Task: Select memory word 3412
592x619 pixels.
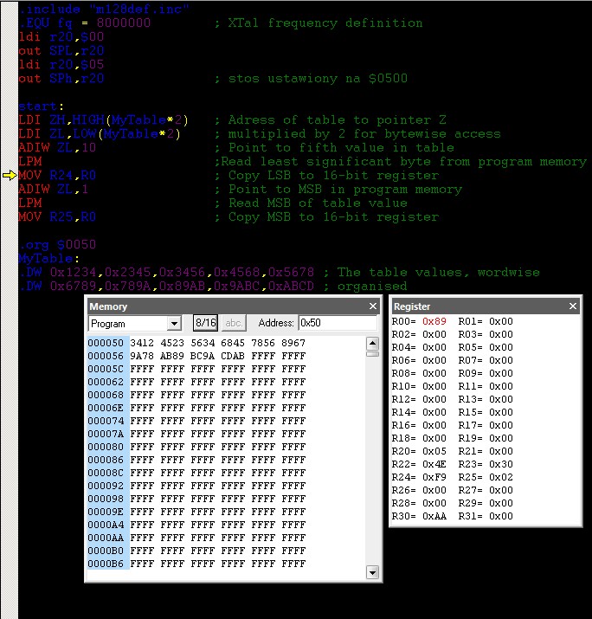Action: (x=142, y=343)
